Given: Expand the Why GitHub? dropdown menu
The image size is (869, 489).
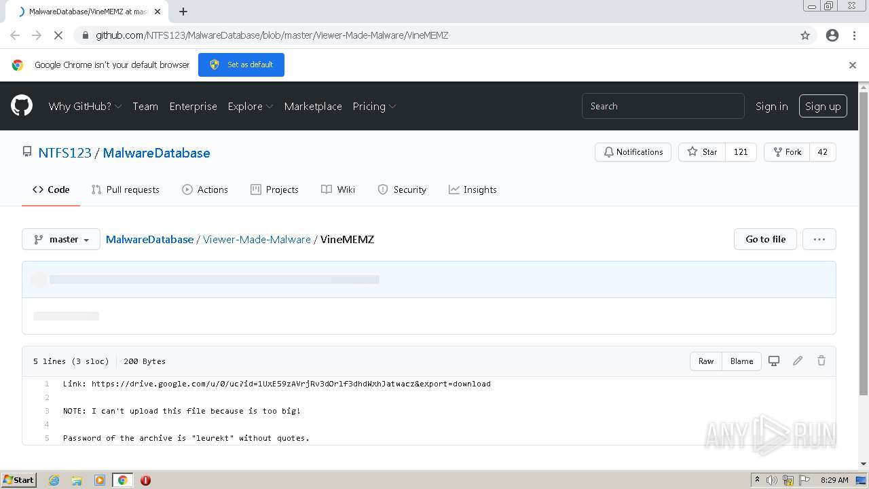Looking at the screenshot, I should (85, 106).
